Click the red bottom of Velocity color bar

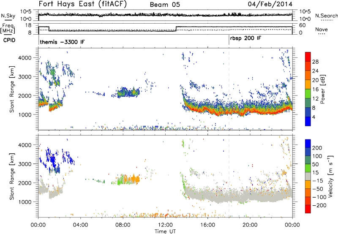click(308, 209)
